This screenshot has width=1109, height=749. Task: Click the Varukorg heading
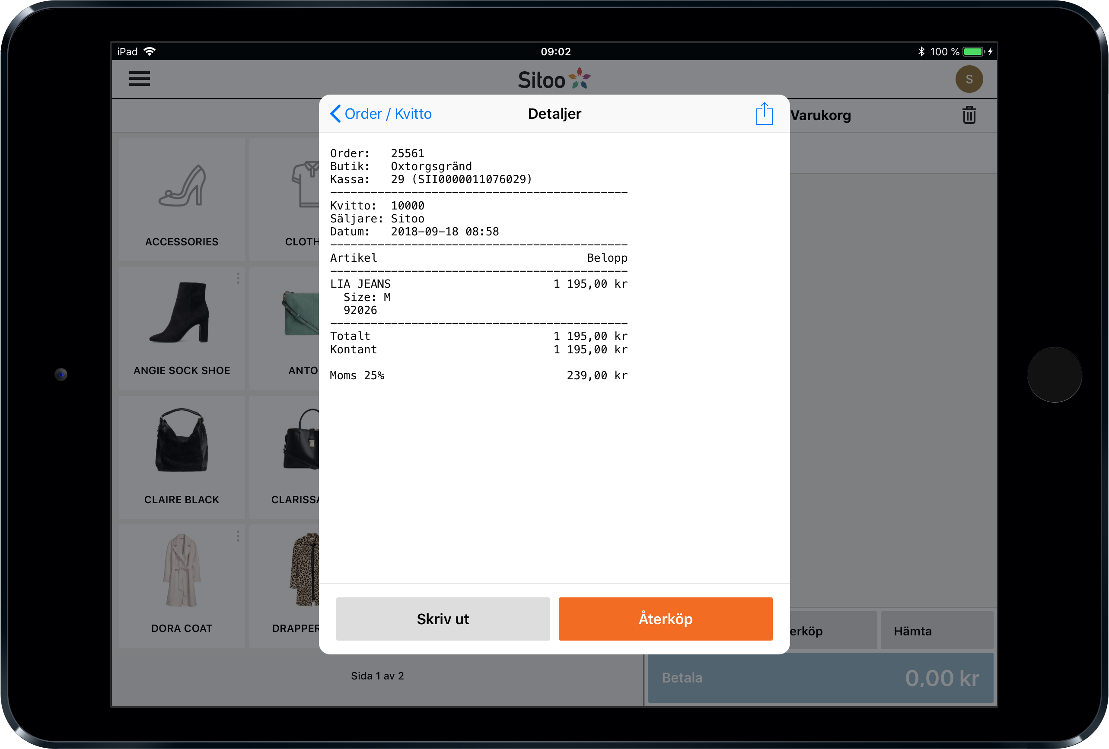(x=820, y=115)
